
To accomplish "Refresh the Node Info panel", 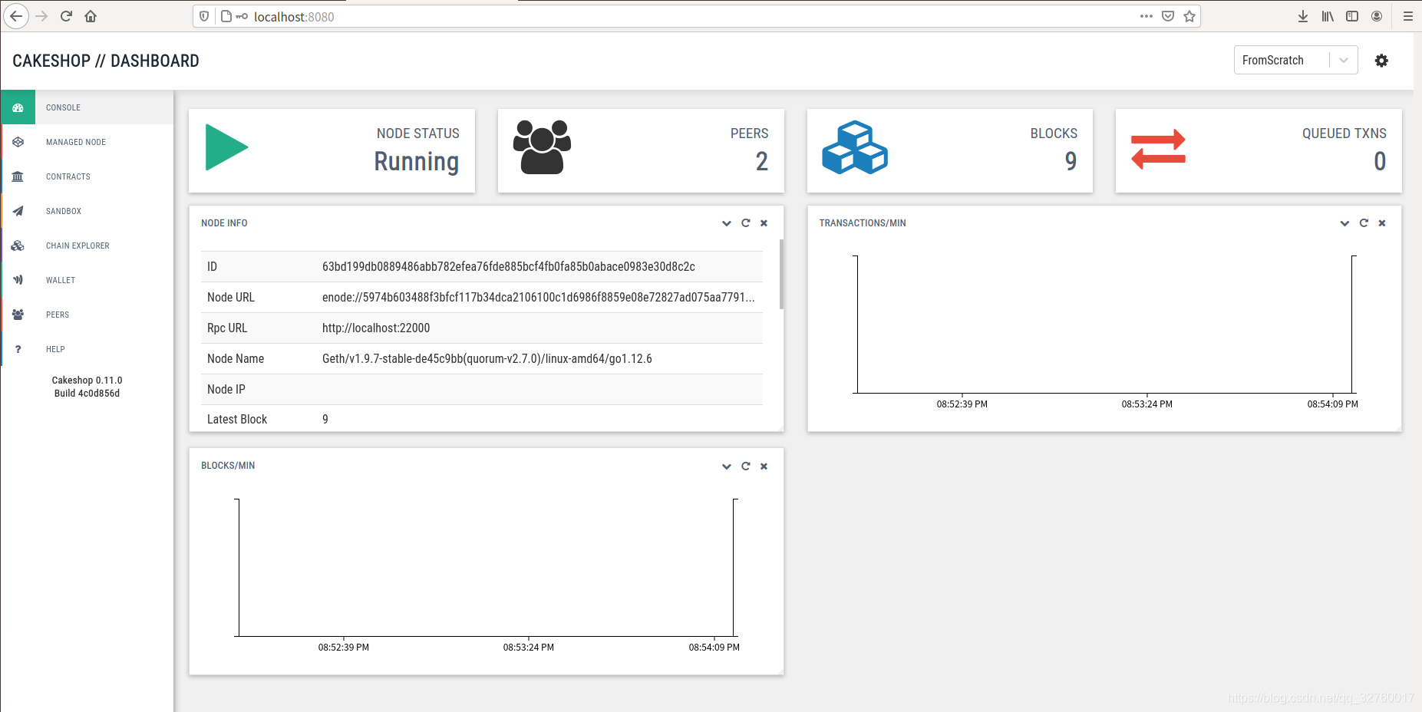I will (x=745, y=223).
